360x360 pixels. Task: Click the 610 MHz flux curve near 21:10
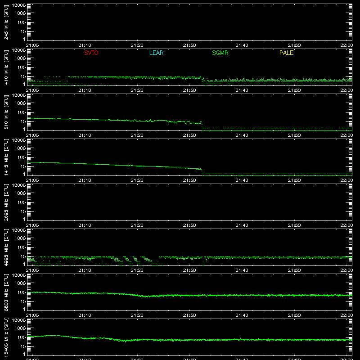pyautogui.click(x=85, y=119)
